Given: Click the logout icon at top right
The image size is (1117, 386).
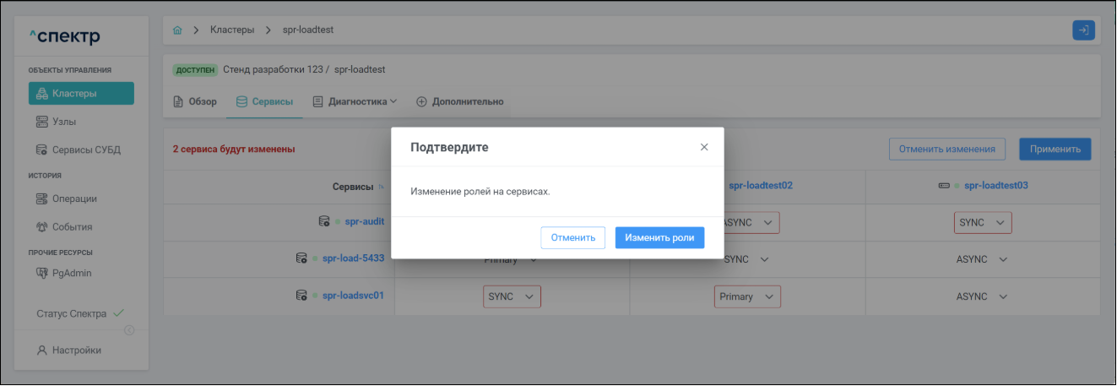Looking at the screenshot, I should [1083, 30].
